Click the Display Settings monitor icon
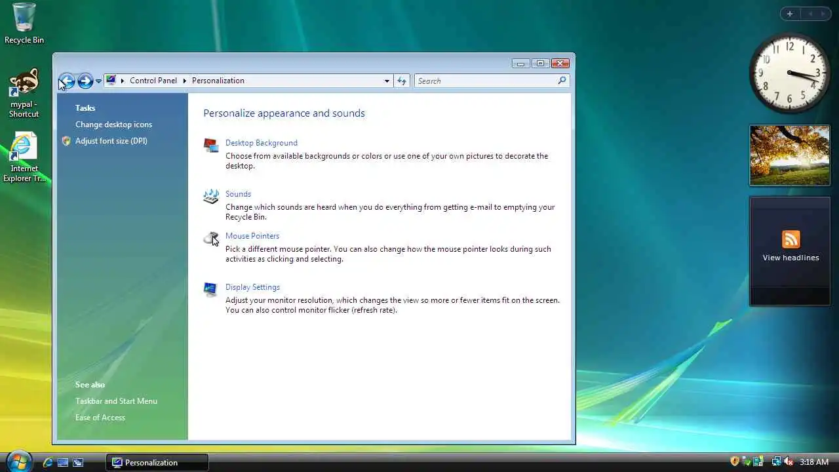This screenshot has height=472, width=839. [x=211, y=290]
